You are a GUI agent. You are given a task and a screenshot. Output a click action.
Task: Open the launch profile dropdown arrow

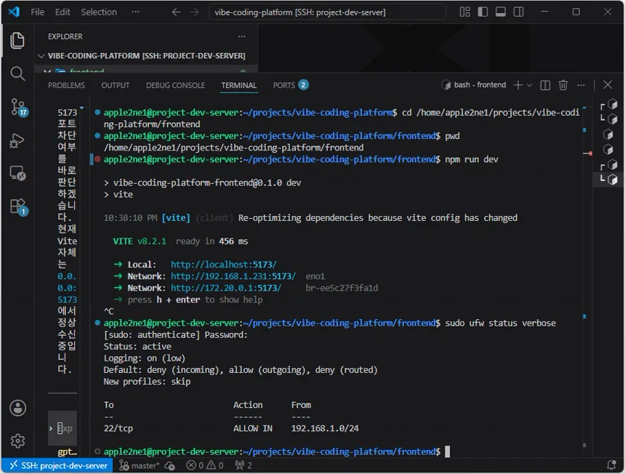coord(529,85)
